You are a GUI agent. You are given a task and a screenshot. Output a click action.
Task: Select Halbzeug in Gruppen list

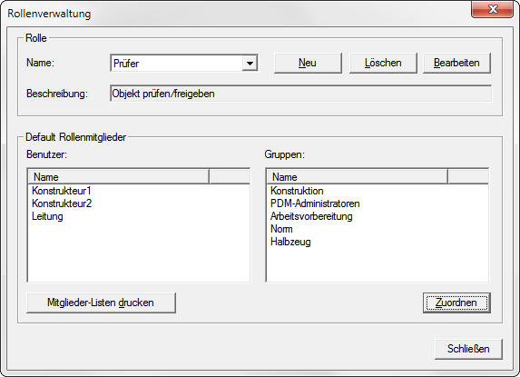(290, 242)
